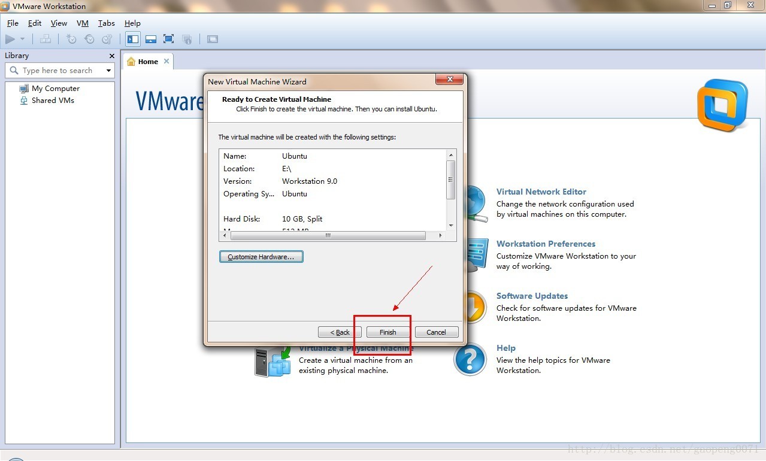Click the settings list scroll-left arrow
The width and height of the screenshot is (766, 461).
click(x=225, y=236)
